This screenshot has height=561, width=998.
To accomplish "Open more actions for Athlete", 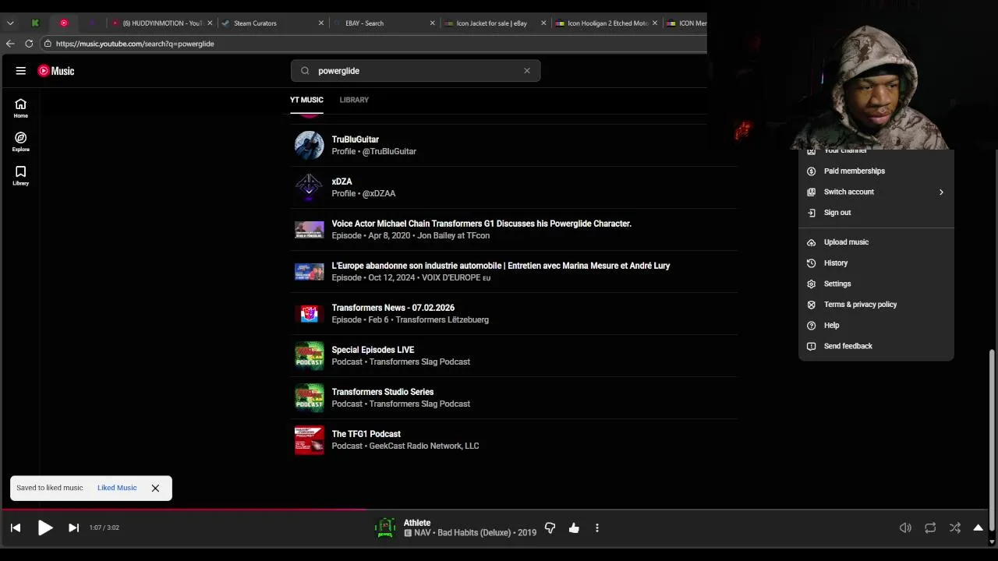I will (x=597, y=527).
